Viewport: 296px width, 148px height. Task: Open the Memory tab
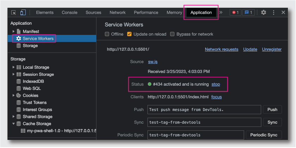(174, 12)
